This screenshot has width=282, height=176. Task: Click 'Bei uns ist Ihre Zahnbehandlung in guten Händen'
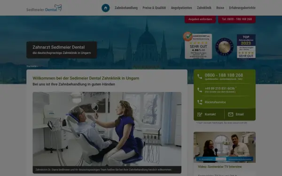pos(74,84)
